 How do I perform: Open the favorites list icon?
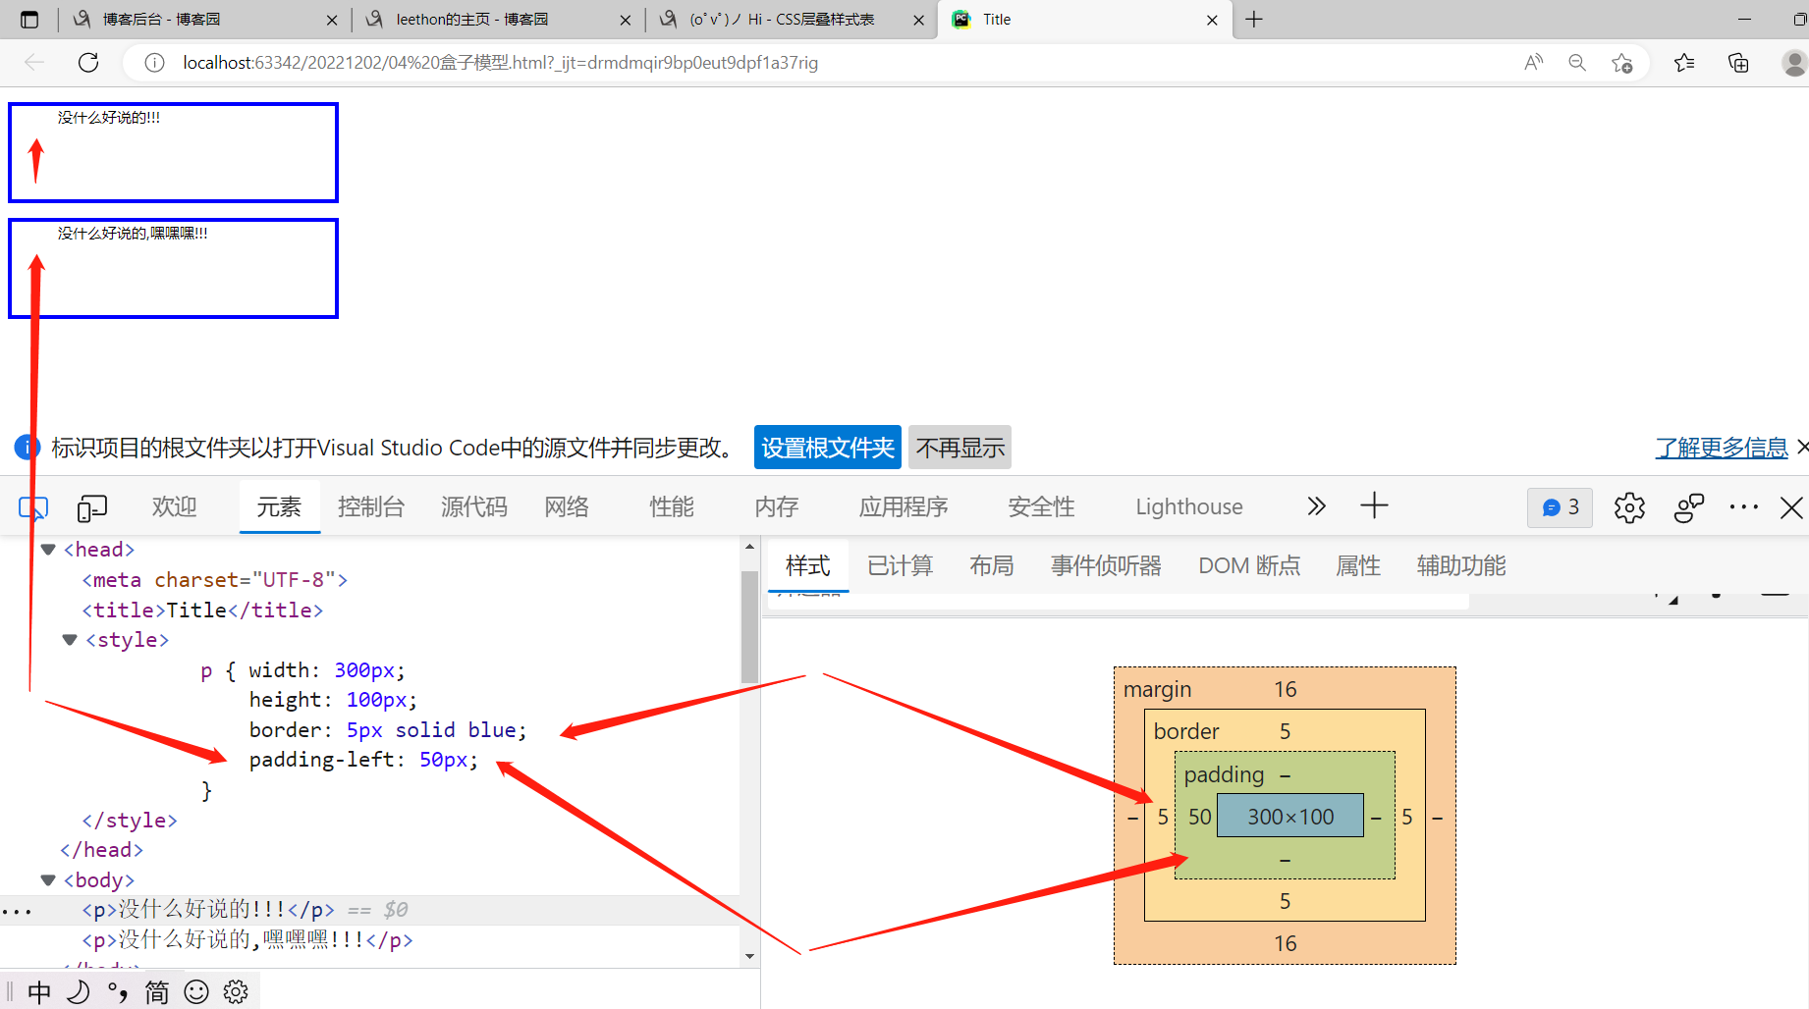[x=1684, y=63]
